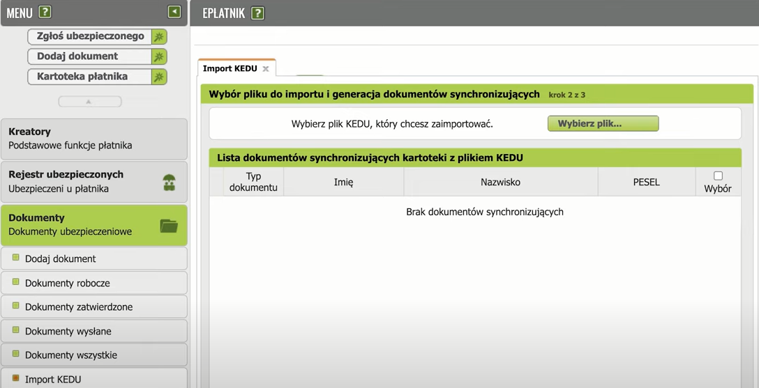The image size is (759, 388).
Task: Open Dokumenty wysłane menu item
Action: [x=94, y=331]
